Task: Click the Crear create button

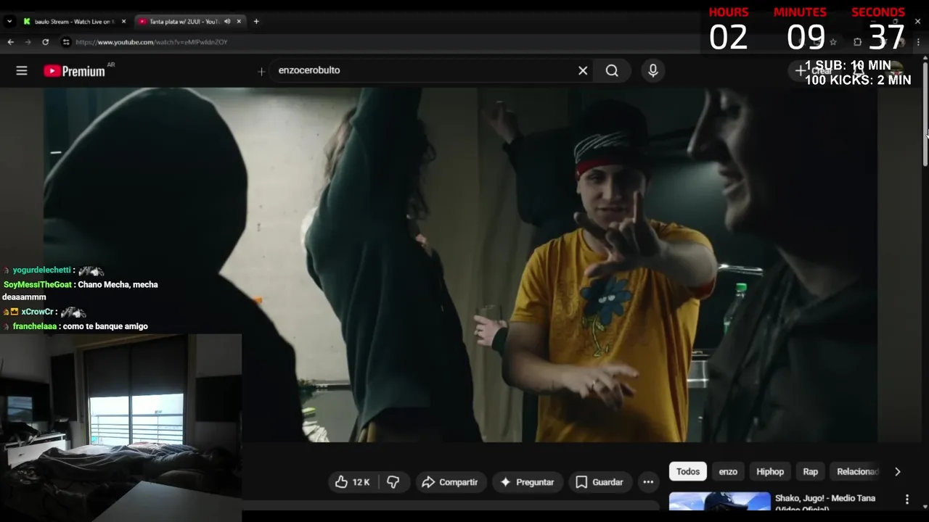Action: tap(814, 70)
